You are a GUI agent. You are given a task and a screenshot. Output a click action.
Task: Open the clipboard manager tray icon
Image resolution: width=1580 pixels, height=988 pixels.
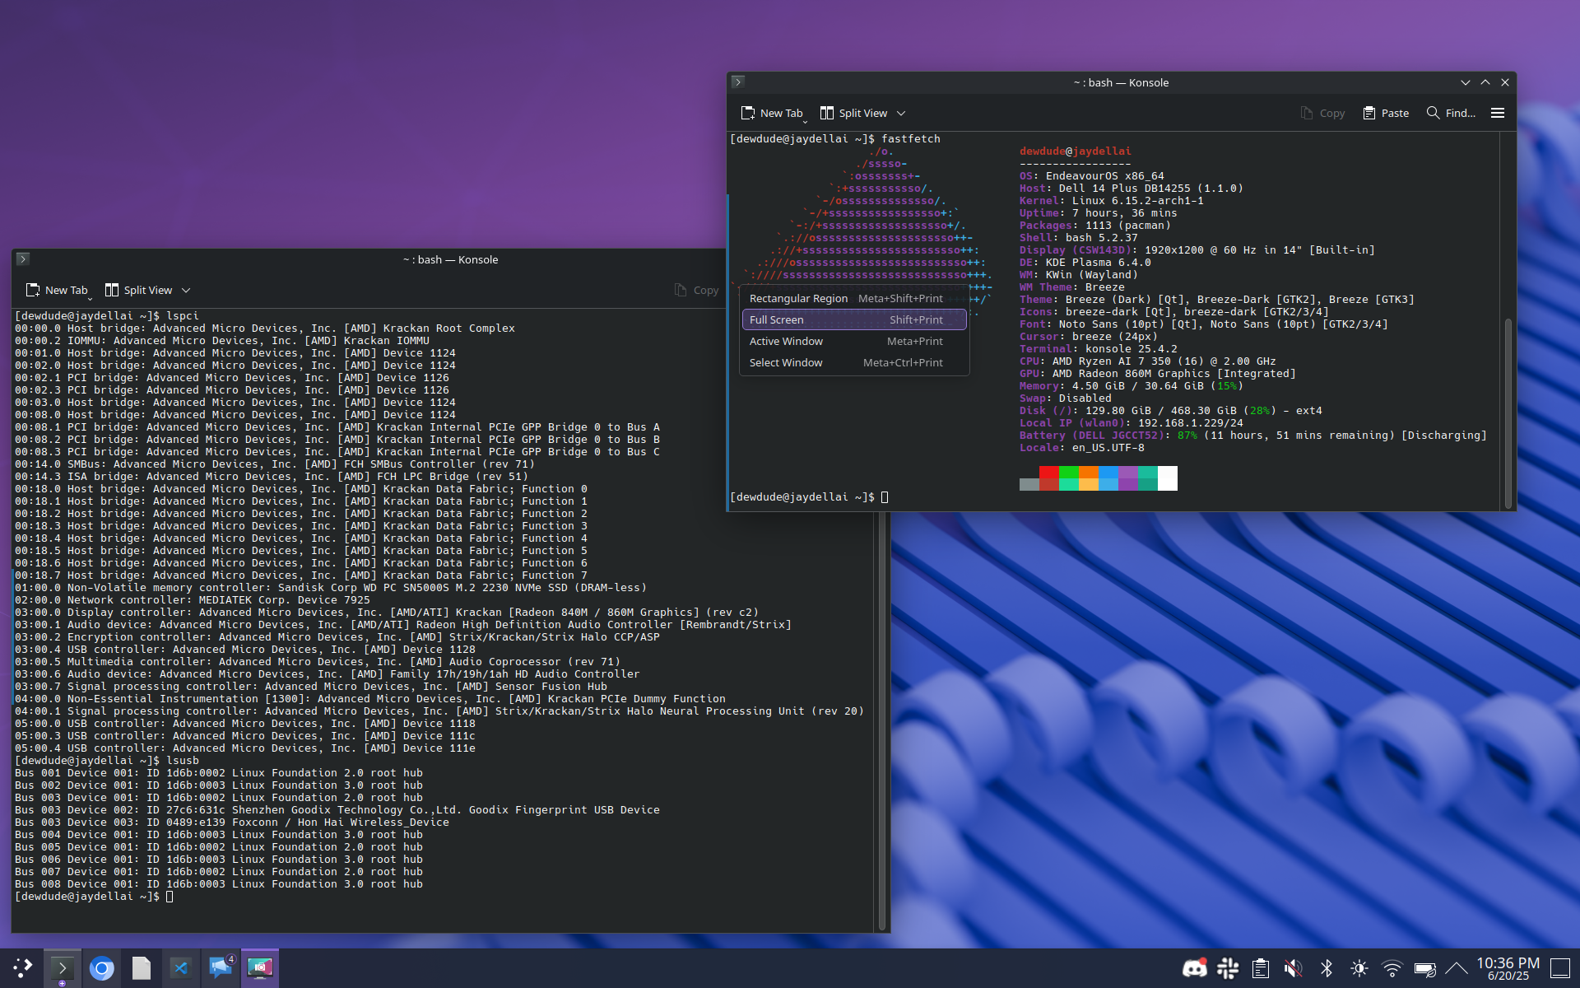[1261, 968]
